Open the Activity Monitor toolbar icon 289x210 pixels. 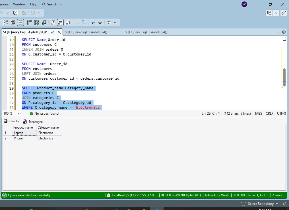tap(15, 13)
